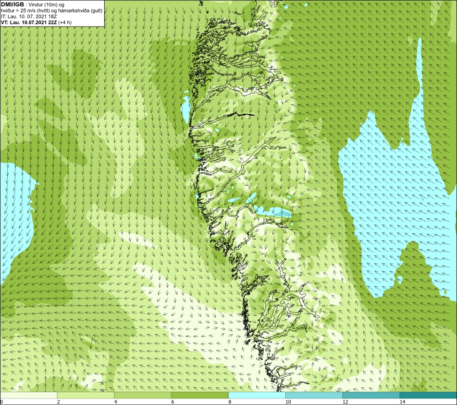Pick the 2–4 m/s light green scale segment
Image resolution: width=457 pixels, height=405 pixels.
(86, 395)
